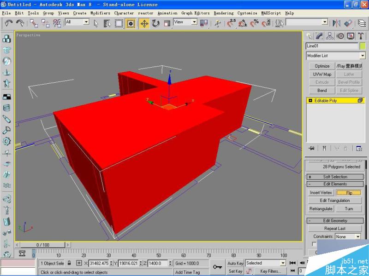
Task: Click the Flip button under Edit Elements
Action: [349, 192]
